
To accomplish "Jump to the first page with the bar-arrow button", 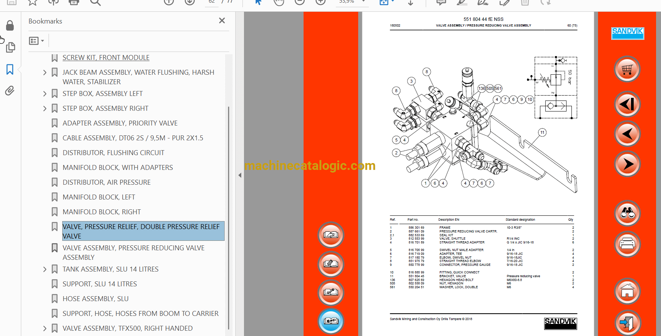I will coord(627,104).
